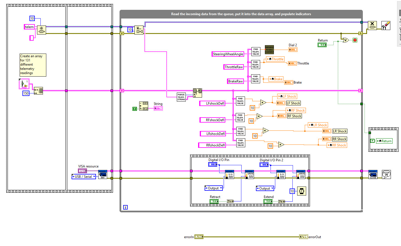This screenshot has width=401, height=246.
Task: Select the RR Shock DBL indicator terminal
Action: point(327,139)
